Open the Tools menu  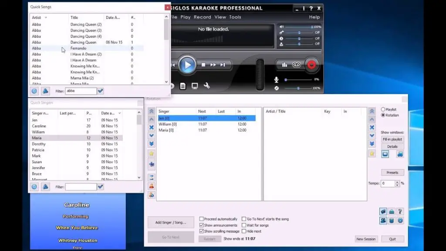[235, 17]
